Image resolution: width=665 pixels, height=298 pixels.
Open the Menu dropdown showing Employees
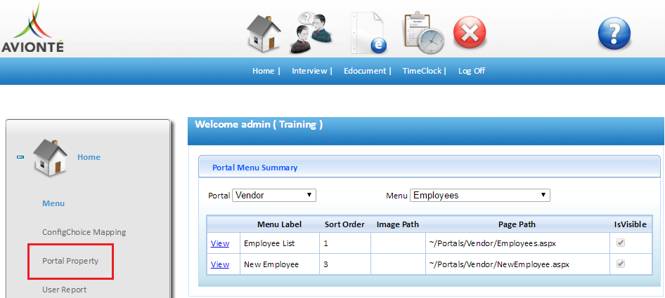[x=479, y=195]
